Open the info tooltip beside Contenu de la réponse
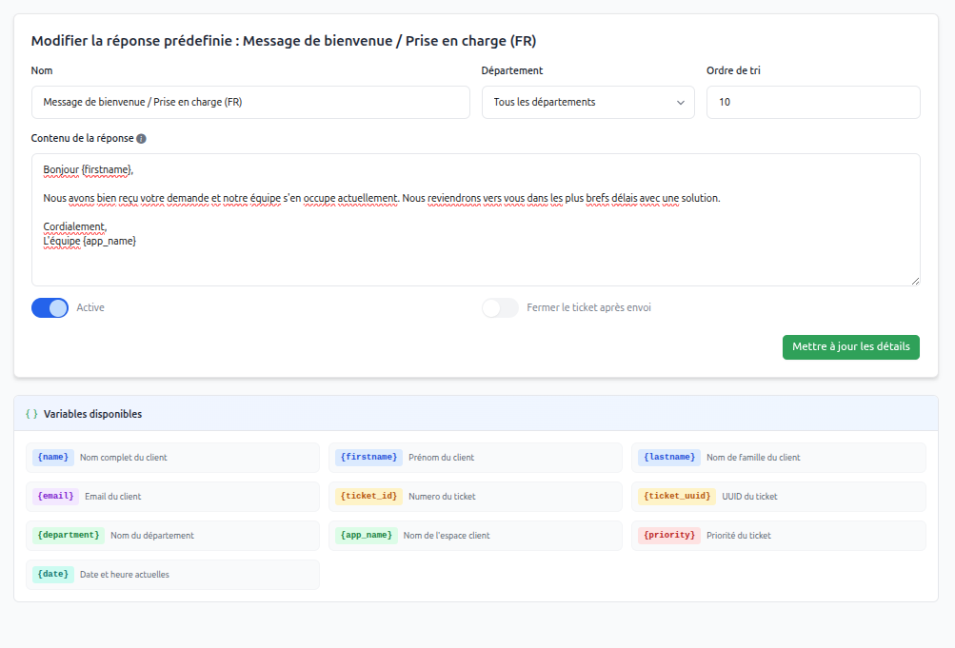955x648 pixels. tap(139, 137)
